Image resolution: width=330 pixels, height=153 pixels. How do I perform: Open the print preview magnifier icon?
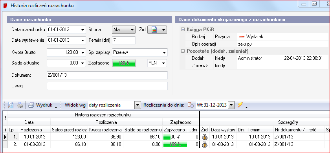[11, 105]
